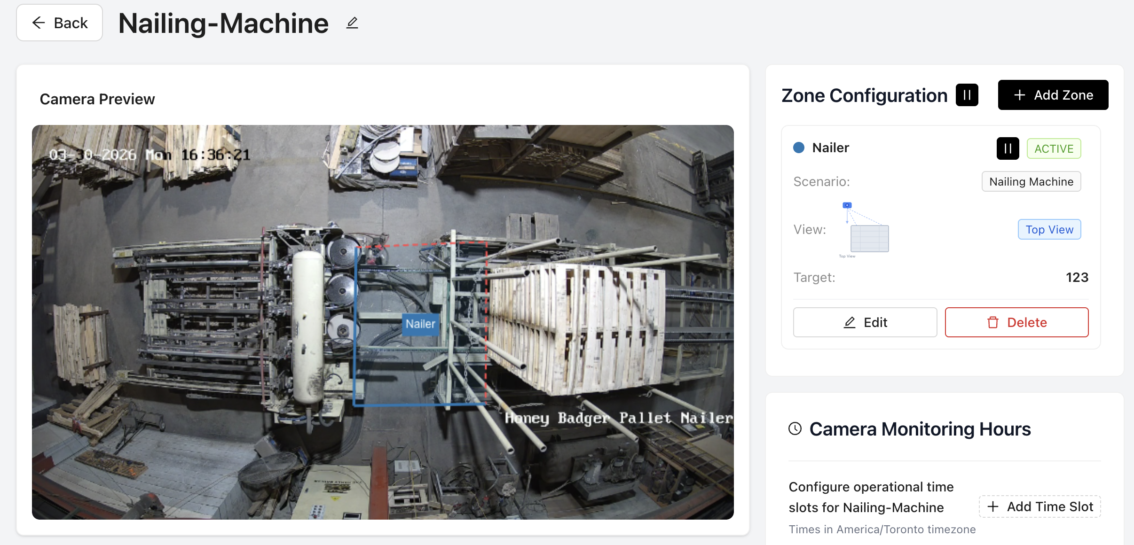Image resolution: width=1134 pixels, height=545 pixels.
Task: Click the plus icon in Add Time Slot
Action: pyautogui.click(x=992, y=506)
